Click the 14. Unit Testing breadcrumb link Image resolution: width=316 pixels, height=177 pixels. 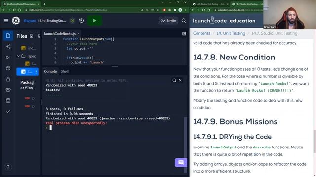[231, 33]
